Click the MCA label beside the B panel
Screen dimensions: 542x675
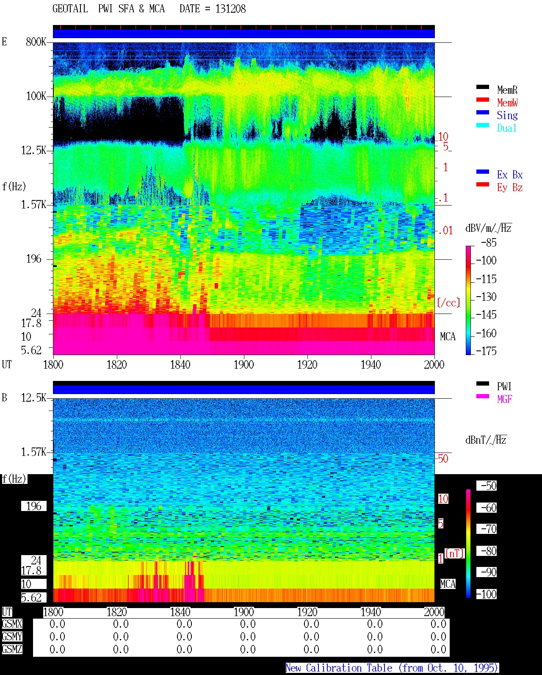point(448,584)
